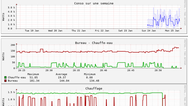Click the Chauffe-eau average value 19.37
The width and height of the screenshot is (188, 106).
click(62, 78)
